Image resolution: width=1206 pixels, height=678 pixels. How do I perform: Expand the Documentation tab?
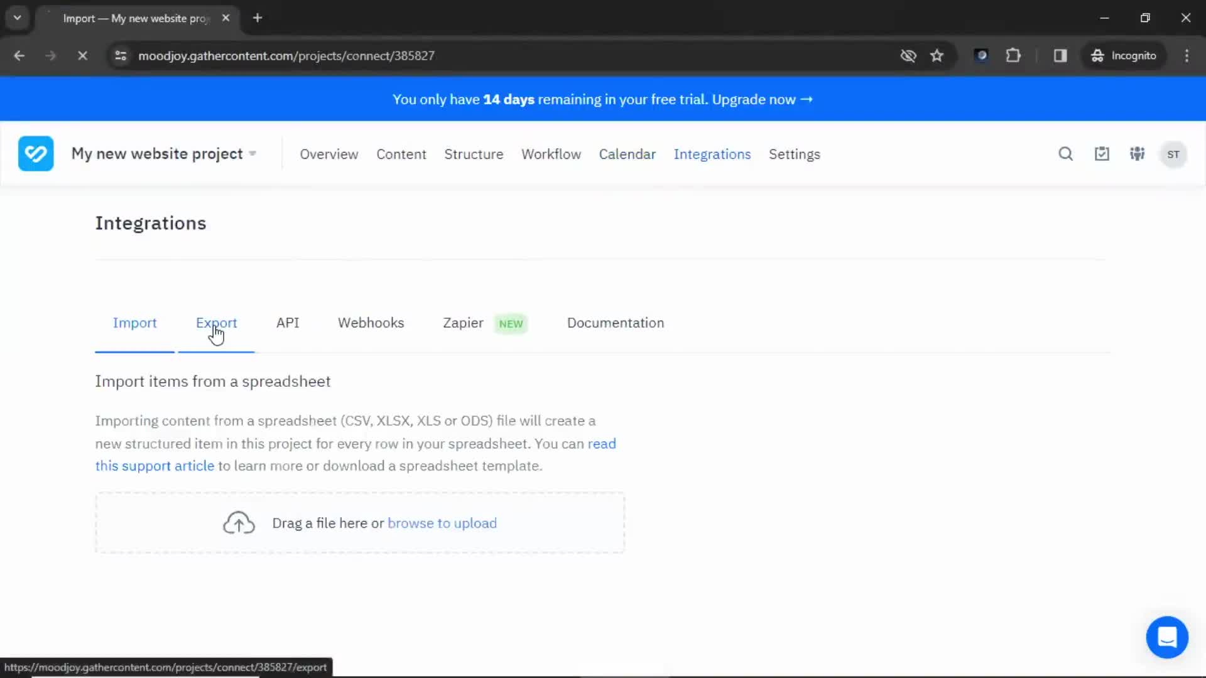pos(616,322)
